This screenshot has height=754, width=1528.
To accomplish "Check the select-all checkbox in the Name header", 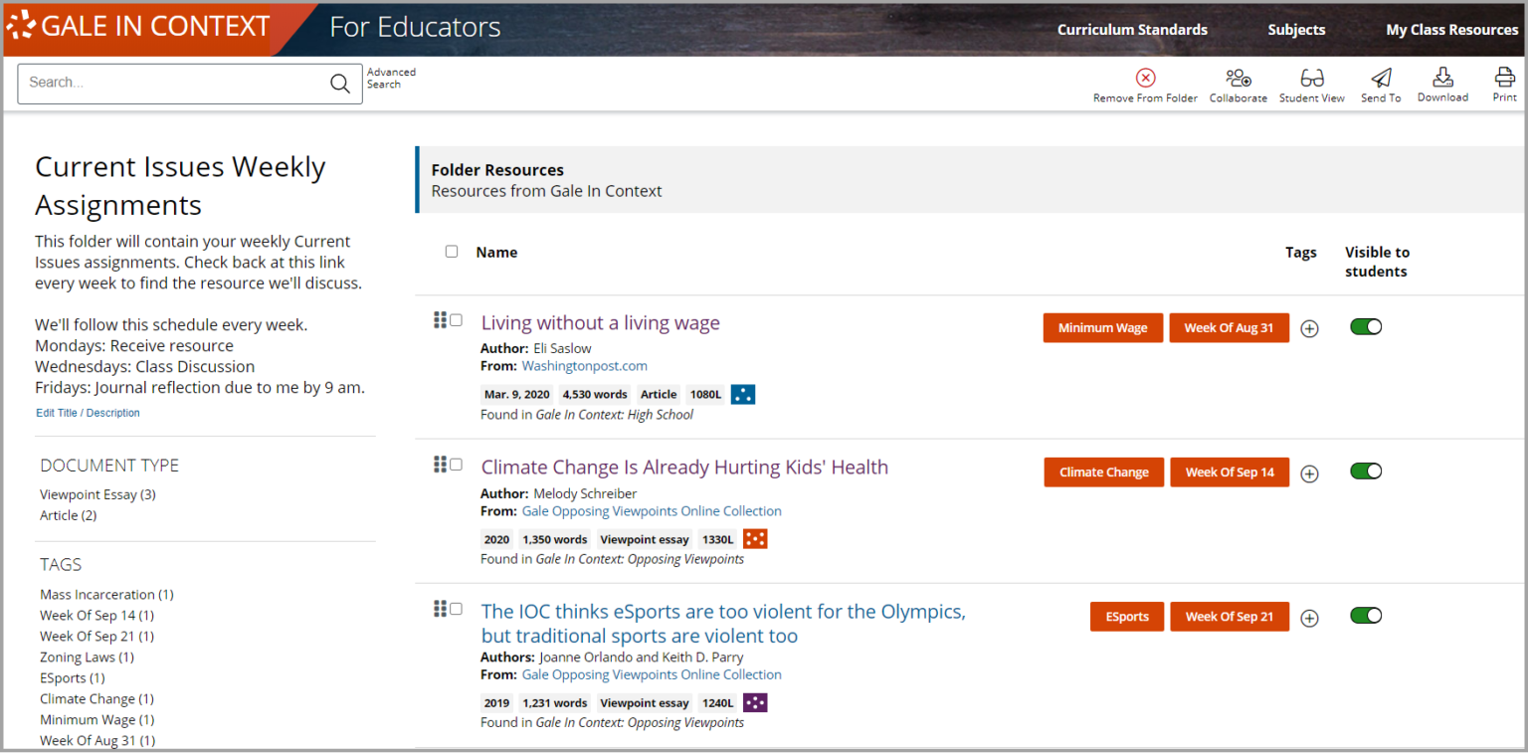I will click(x=452, y=252).
